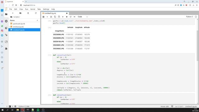
Task: Click the latitude column header
Action: pos(70,27)
